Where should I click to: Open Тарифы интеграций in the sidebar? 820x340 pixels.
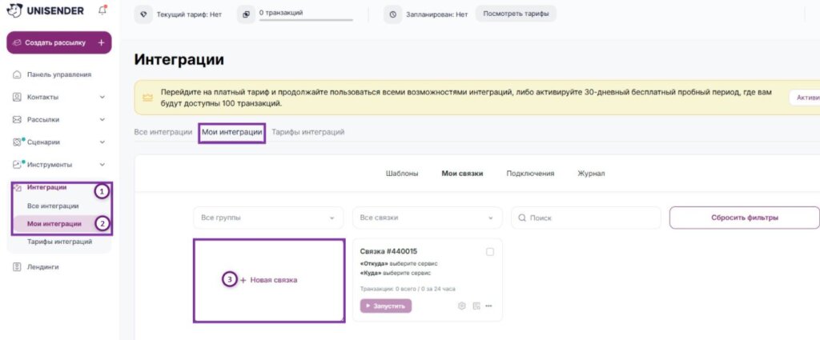[x=59, y=242]
